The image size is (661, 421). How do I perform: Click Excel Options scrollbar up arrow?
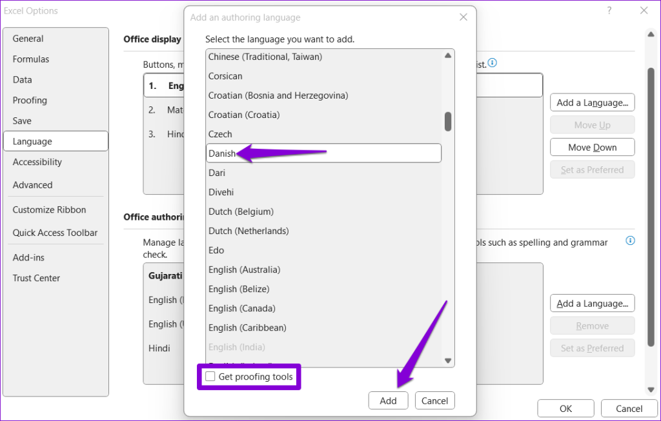point(651,34)
